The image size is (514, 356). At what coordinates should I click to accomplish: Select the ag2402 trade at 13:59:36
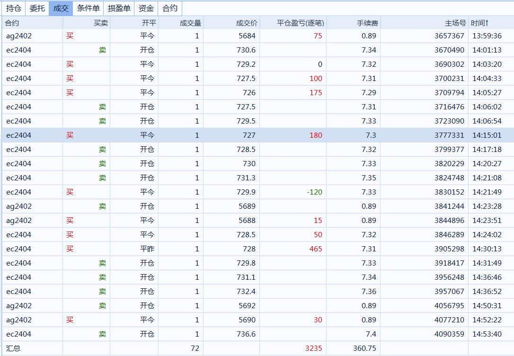[258, 36]
